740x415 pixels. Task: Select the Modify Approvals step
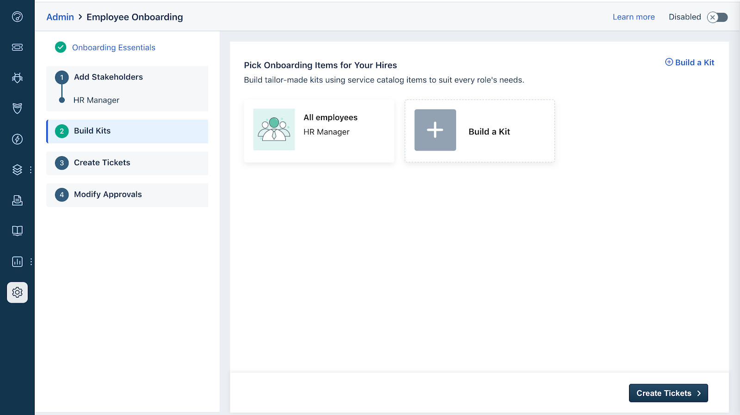(127, 195)
